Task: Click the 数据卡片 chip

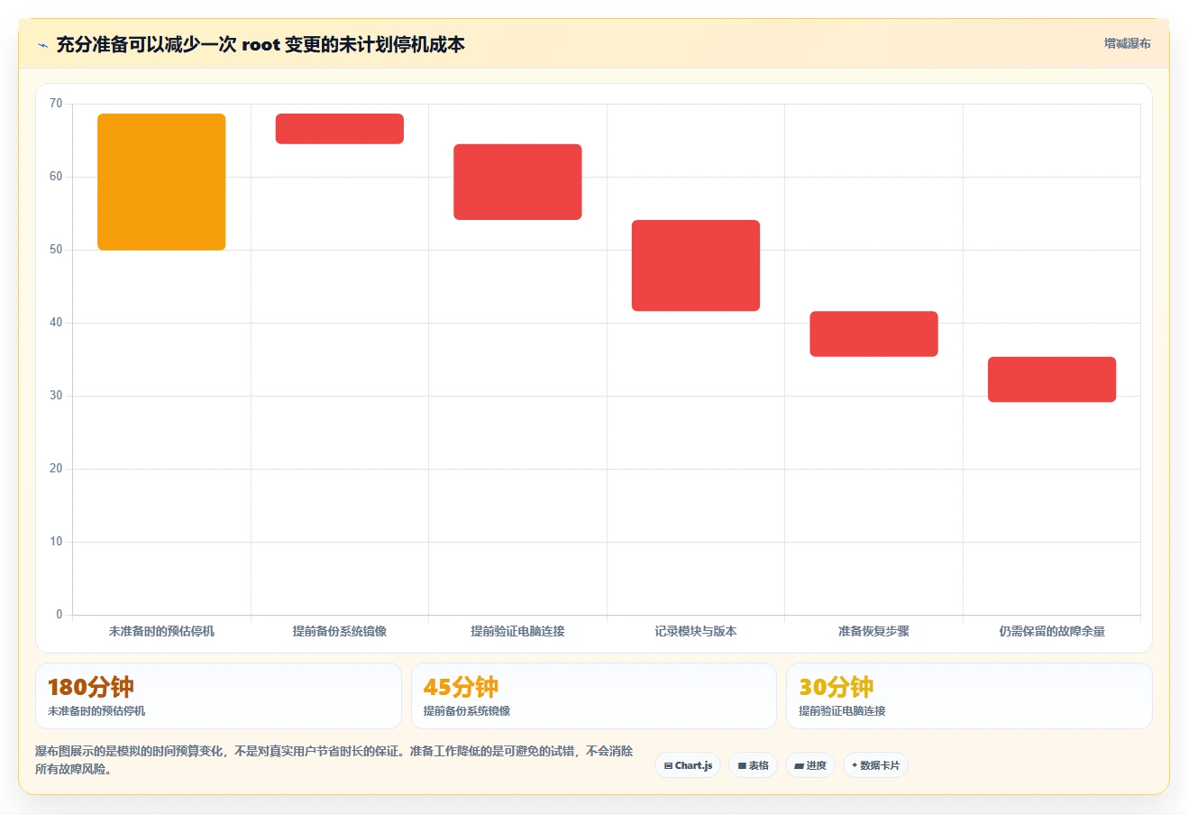Action: point(875,765)
